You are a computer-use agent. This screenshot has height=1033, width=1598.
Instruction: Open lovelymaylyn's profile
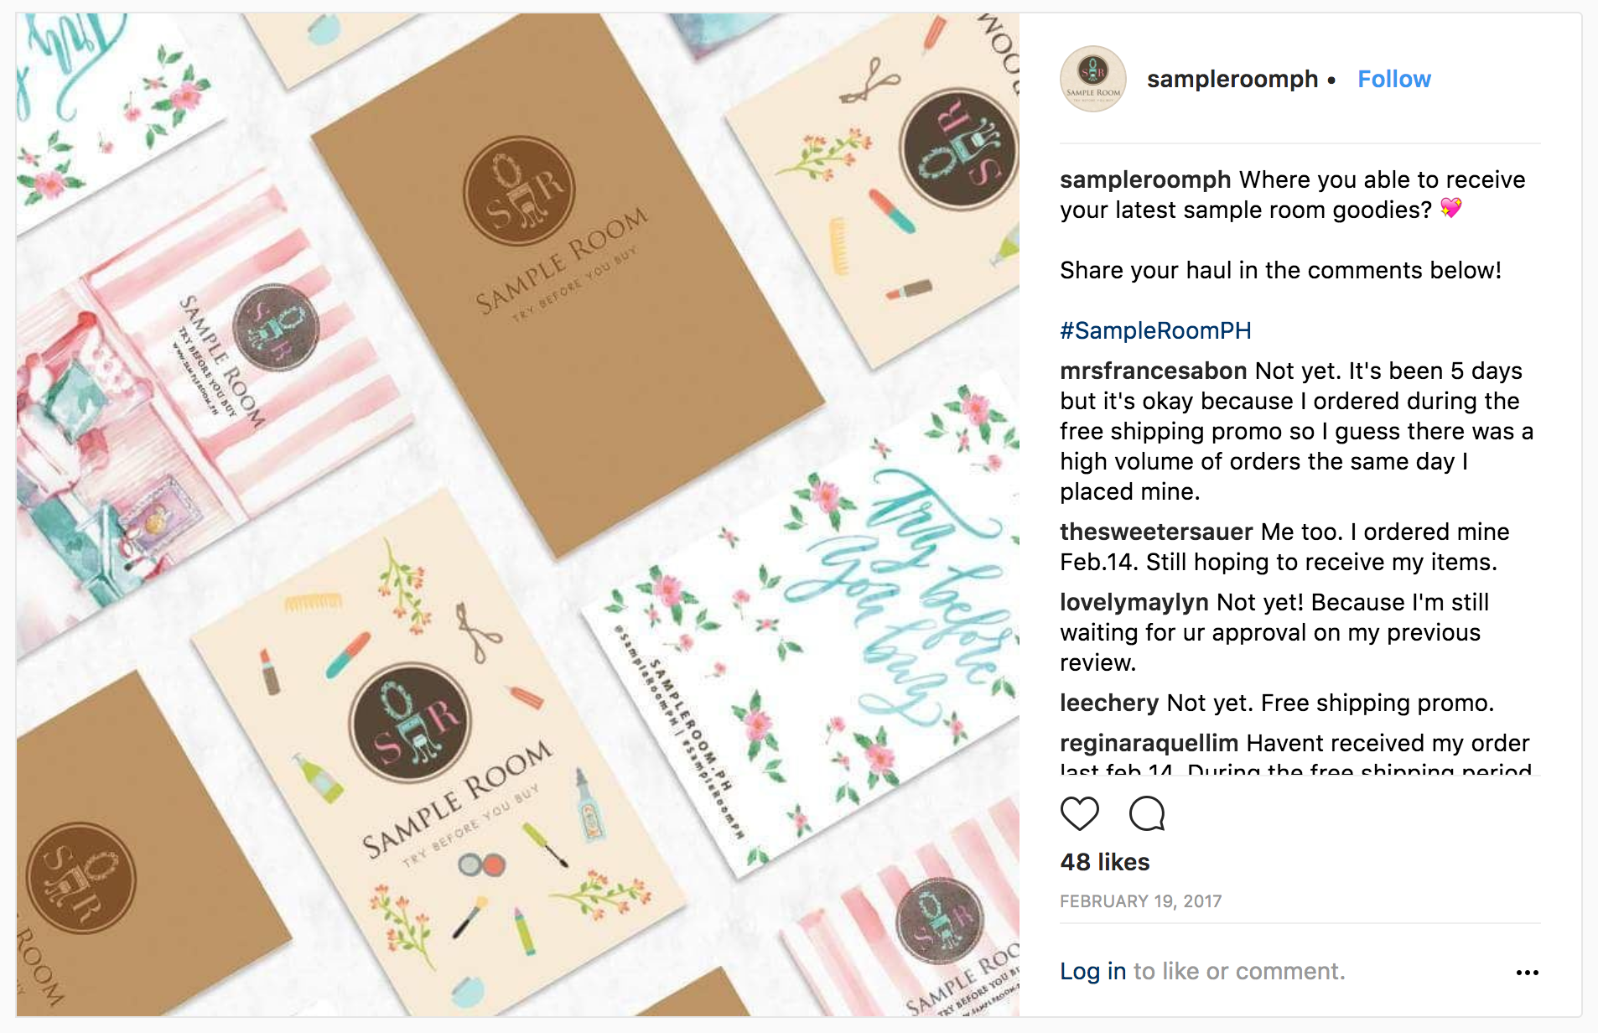1134,602
